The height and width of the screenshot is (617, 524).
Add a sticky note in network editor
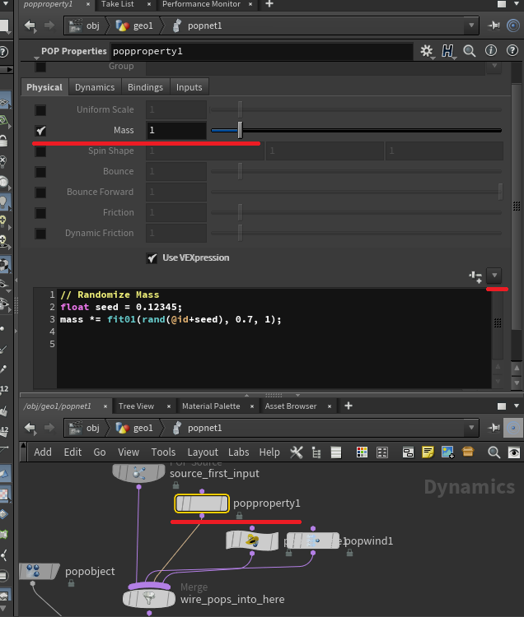point(428,452)
